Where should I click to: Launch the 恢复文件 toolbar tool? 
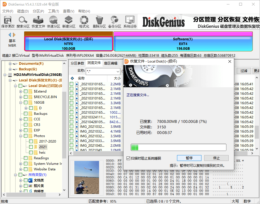tap(38, 22)
